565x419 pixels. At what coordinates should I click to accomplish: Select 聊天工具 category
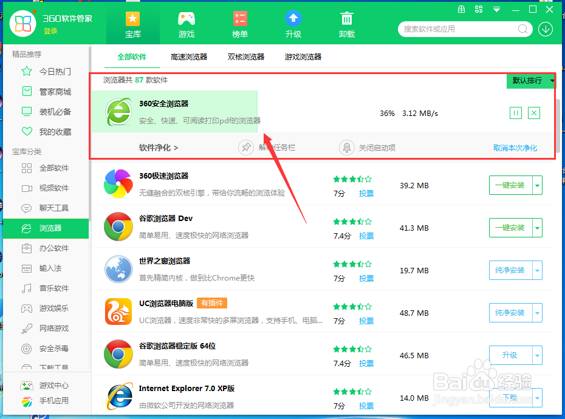46,208
